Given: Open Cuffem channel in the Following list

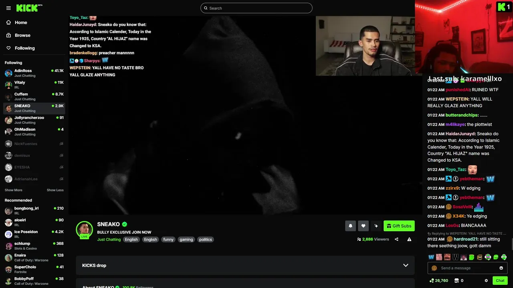Looking at the screenshot, I should coord(34,96).
